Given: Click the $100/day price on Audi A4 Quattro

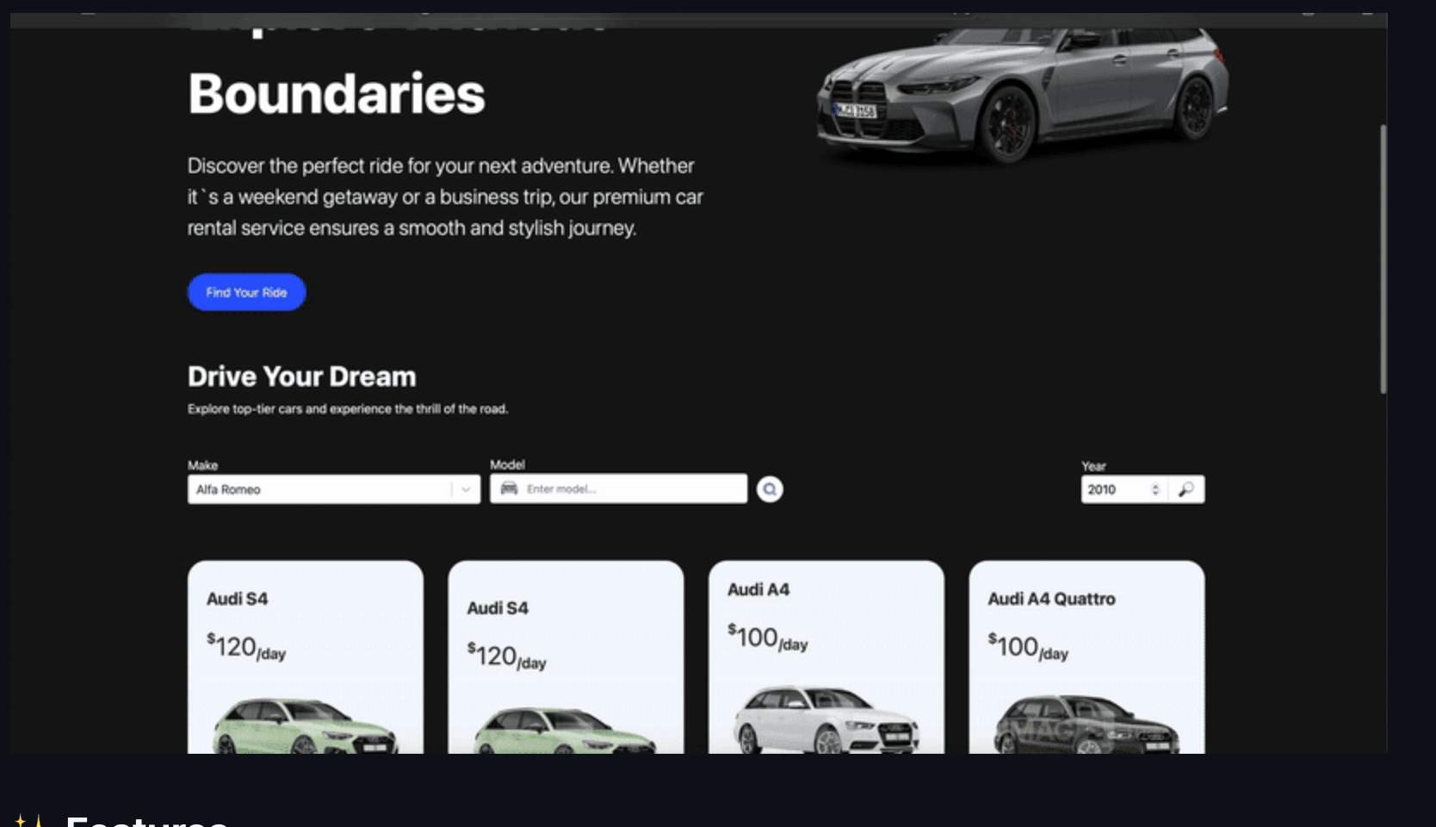Looking at the screenshot, I should [1028, 647].
